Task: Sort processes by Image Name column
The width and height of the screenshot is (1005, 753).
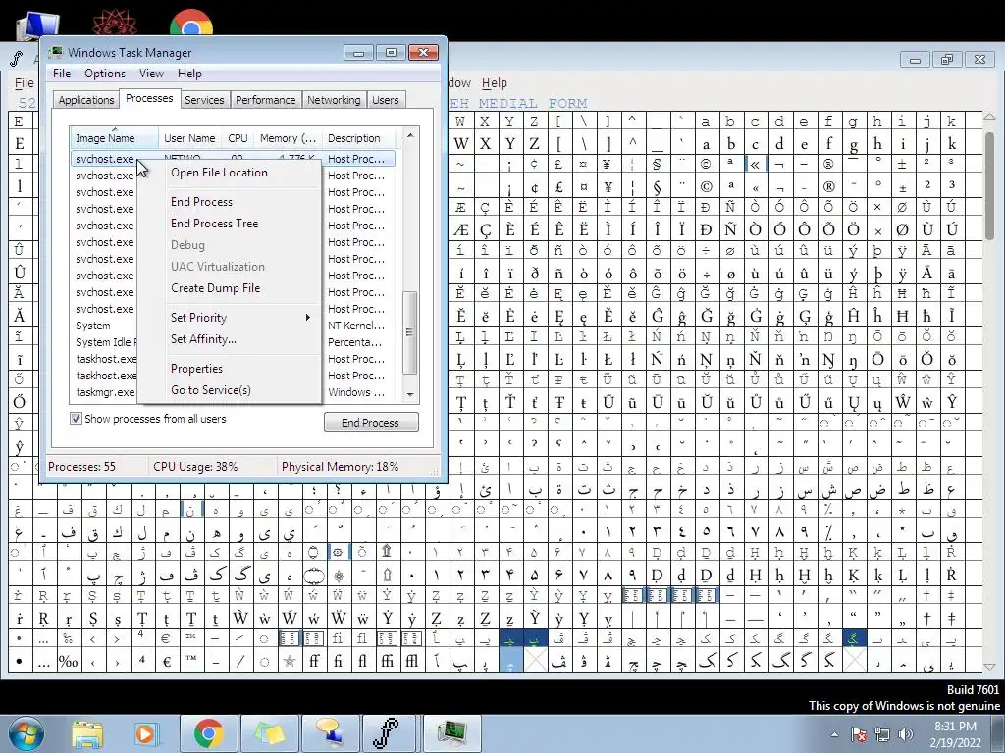Action: [x=114, y=138]
